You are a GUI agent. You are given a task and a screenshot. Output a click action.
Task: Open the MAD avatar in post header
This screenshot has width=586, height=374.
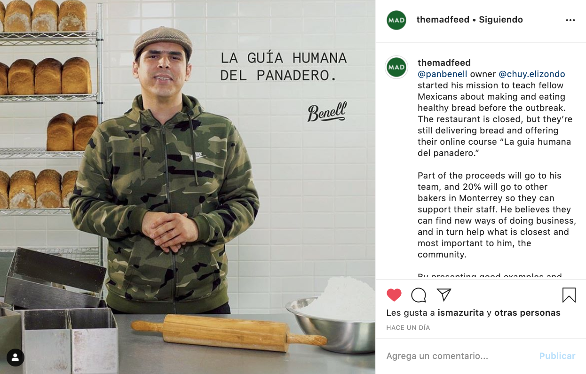coord(396,20)
